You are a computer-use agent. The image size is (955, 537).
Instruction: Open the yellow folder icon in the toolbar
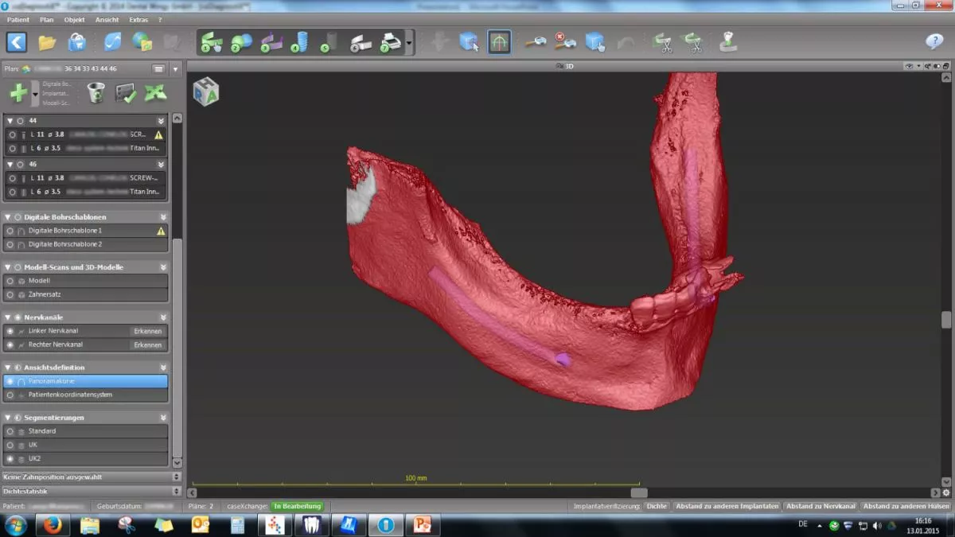click(x=47, y=42)
